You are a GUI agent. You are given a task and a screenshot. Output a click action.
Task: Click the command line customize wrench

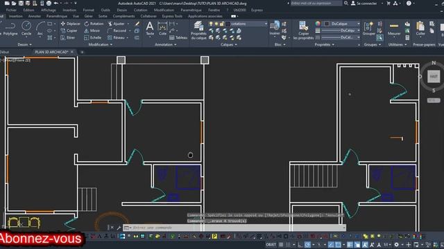click(x=119, y=228)
